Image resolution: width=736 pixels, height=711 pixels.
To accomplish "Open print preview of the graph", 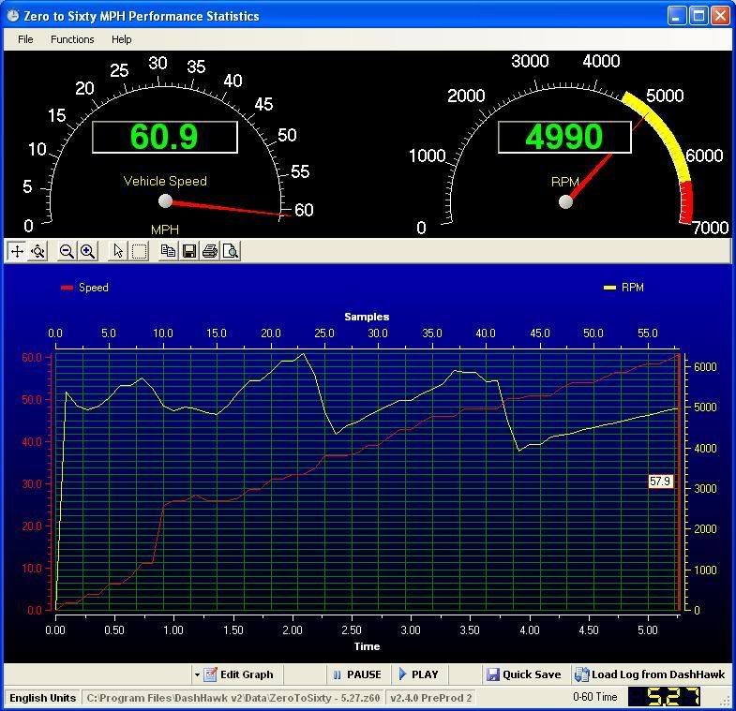I will click(231, 251).
